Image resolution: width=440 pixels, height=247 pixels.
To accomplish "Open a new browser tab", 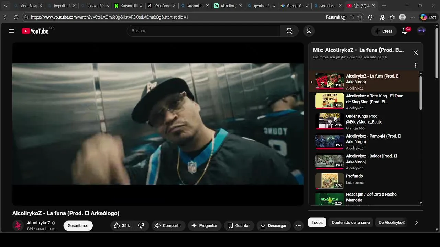I will click(384, 6).
